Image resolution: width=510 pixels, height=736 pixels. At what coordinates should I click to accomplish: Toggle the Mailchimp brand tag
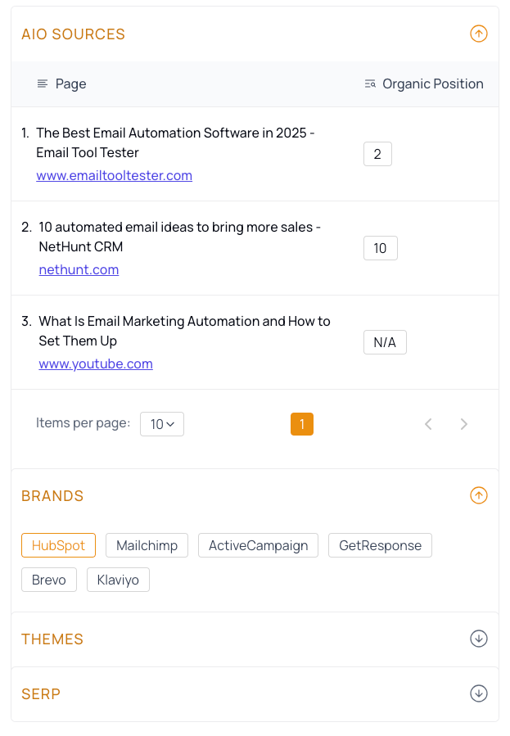[147, 545]
